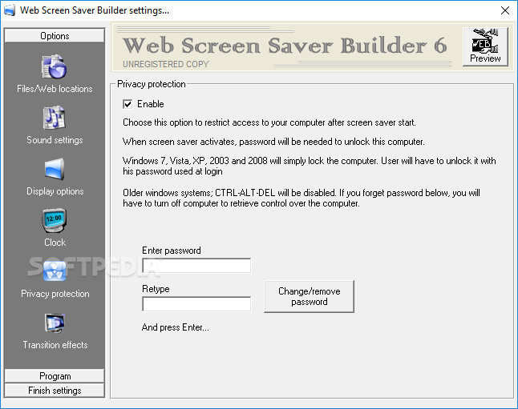Select Privacy protection icon
The height and width of the screenshot is (409, 518).
(55, 271)
